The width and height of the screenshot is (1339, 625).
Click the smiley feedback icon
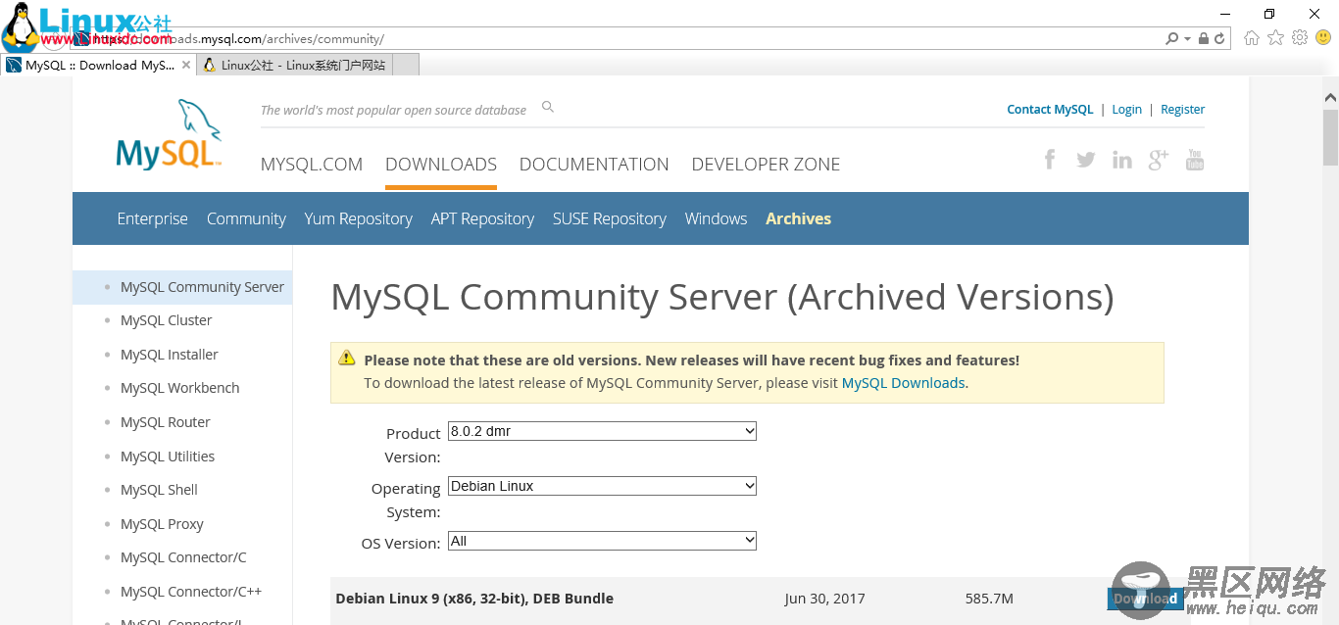[x=1323, y=38]
